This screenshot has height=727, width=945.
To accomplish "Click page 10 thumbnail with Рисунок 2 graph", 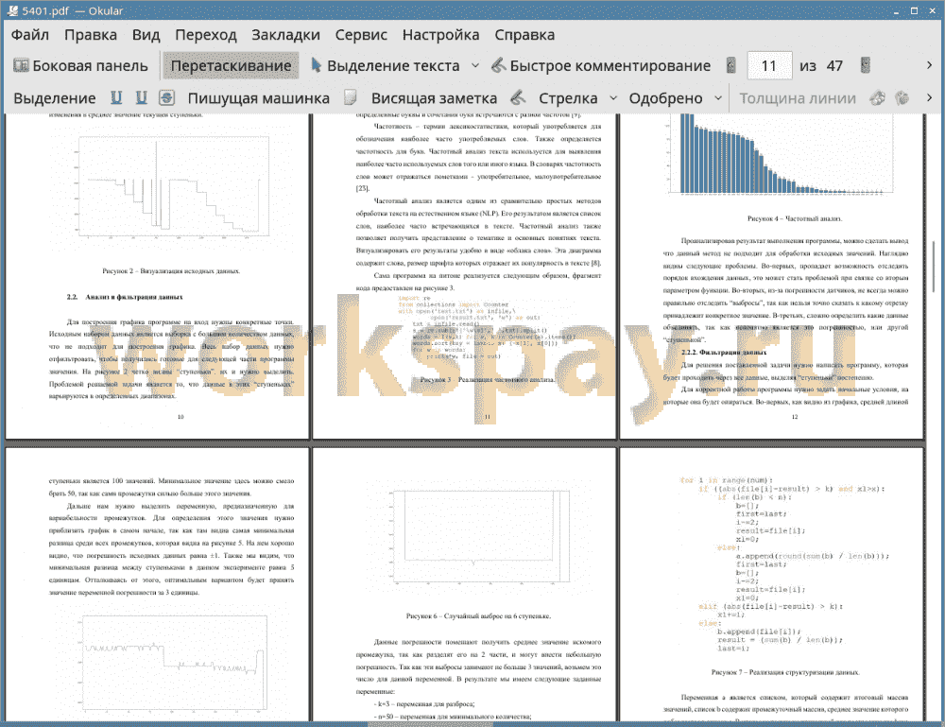I will pos(157,275).
